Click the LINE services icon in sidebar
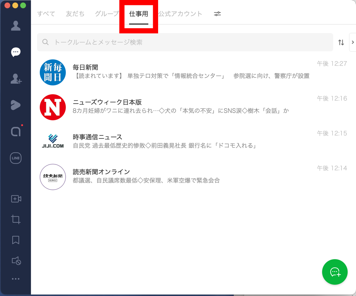The image size is (356, 296). pyautogui.click(x=16, y=158)
